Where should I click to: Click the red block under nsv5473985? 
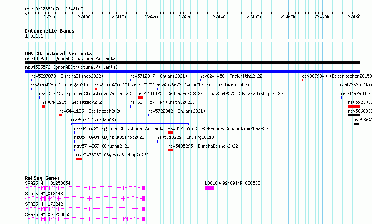point(79,159)
